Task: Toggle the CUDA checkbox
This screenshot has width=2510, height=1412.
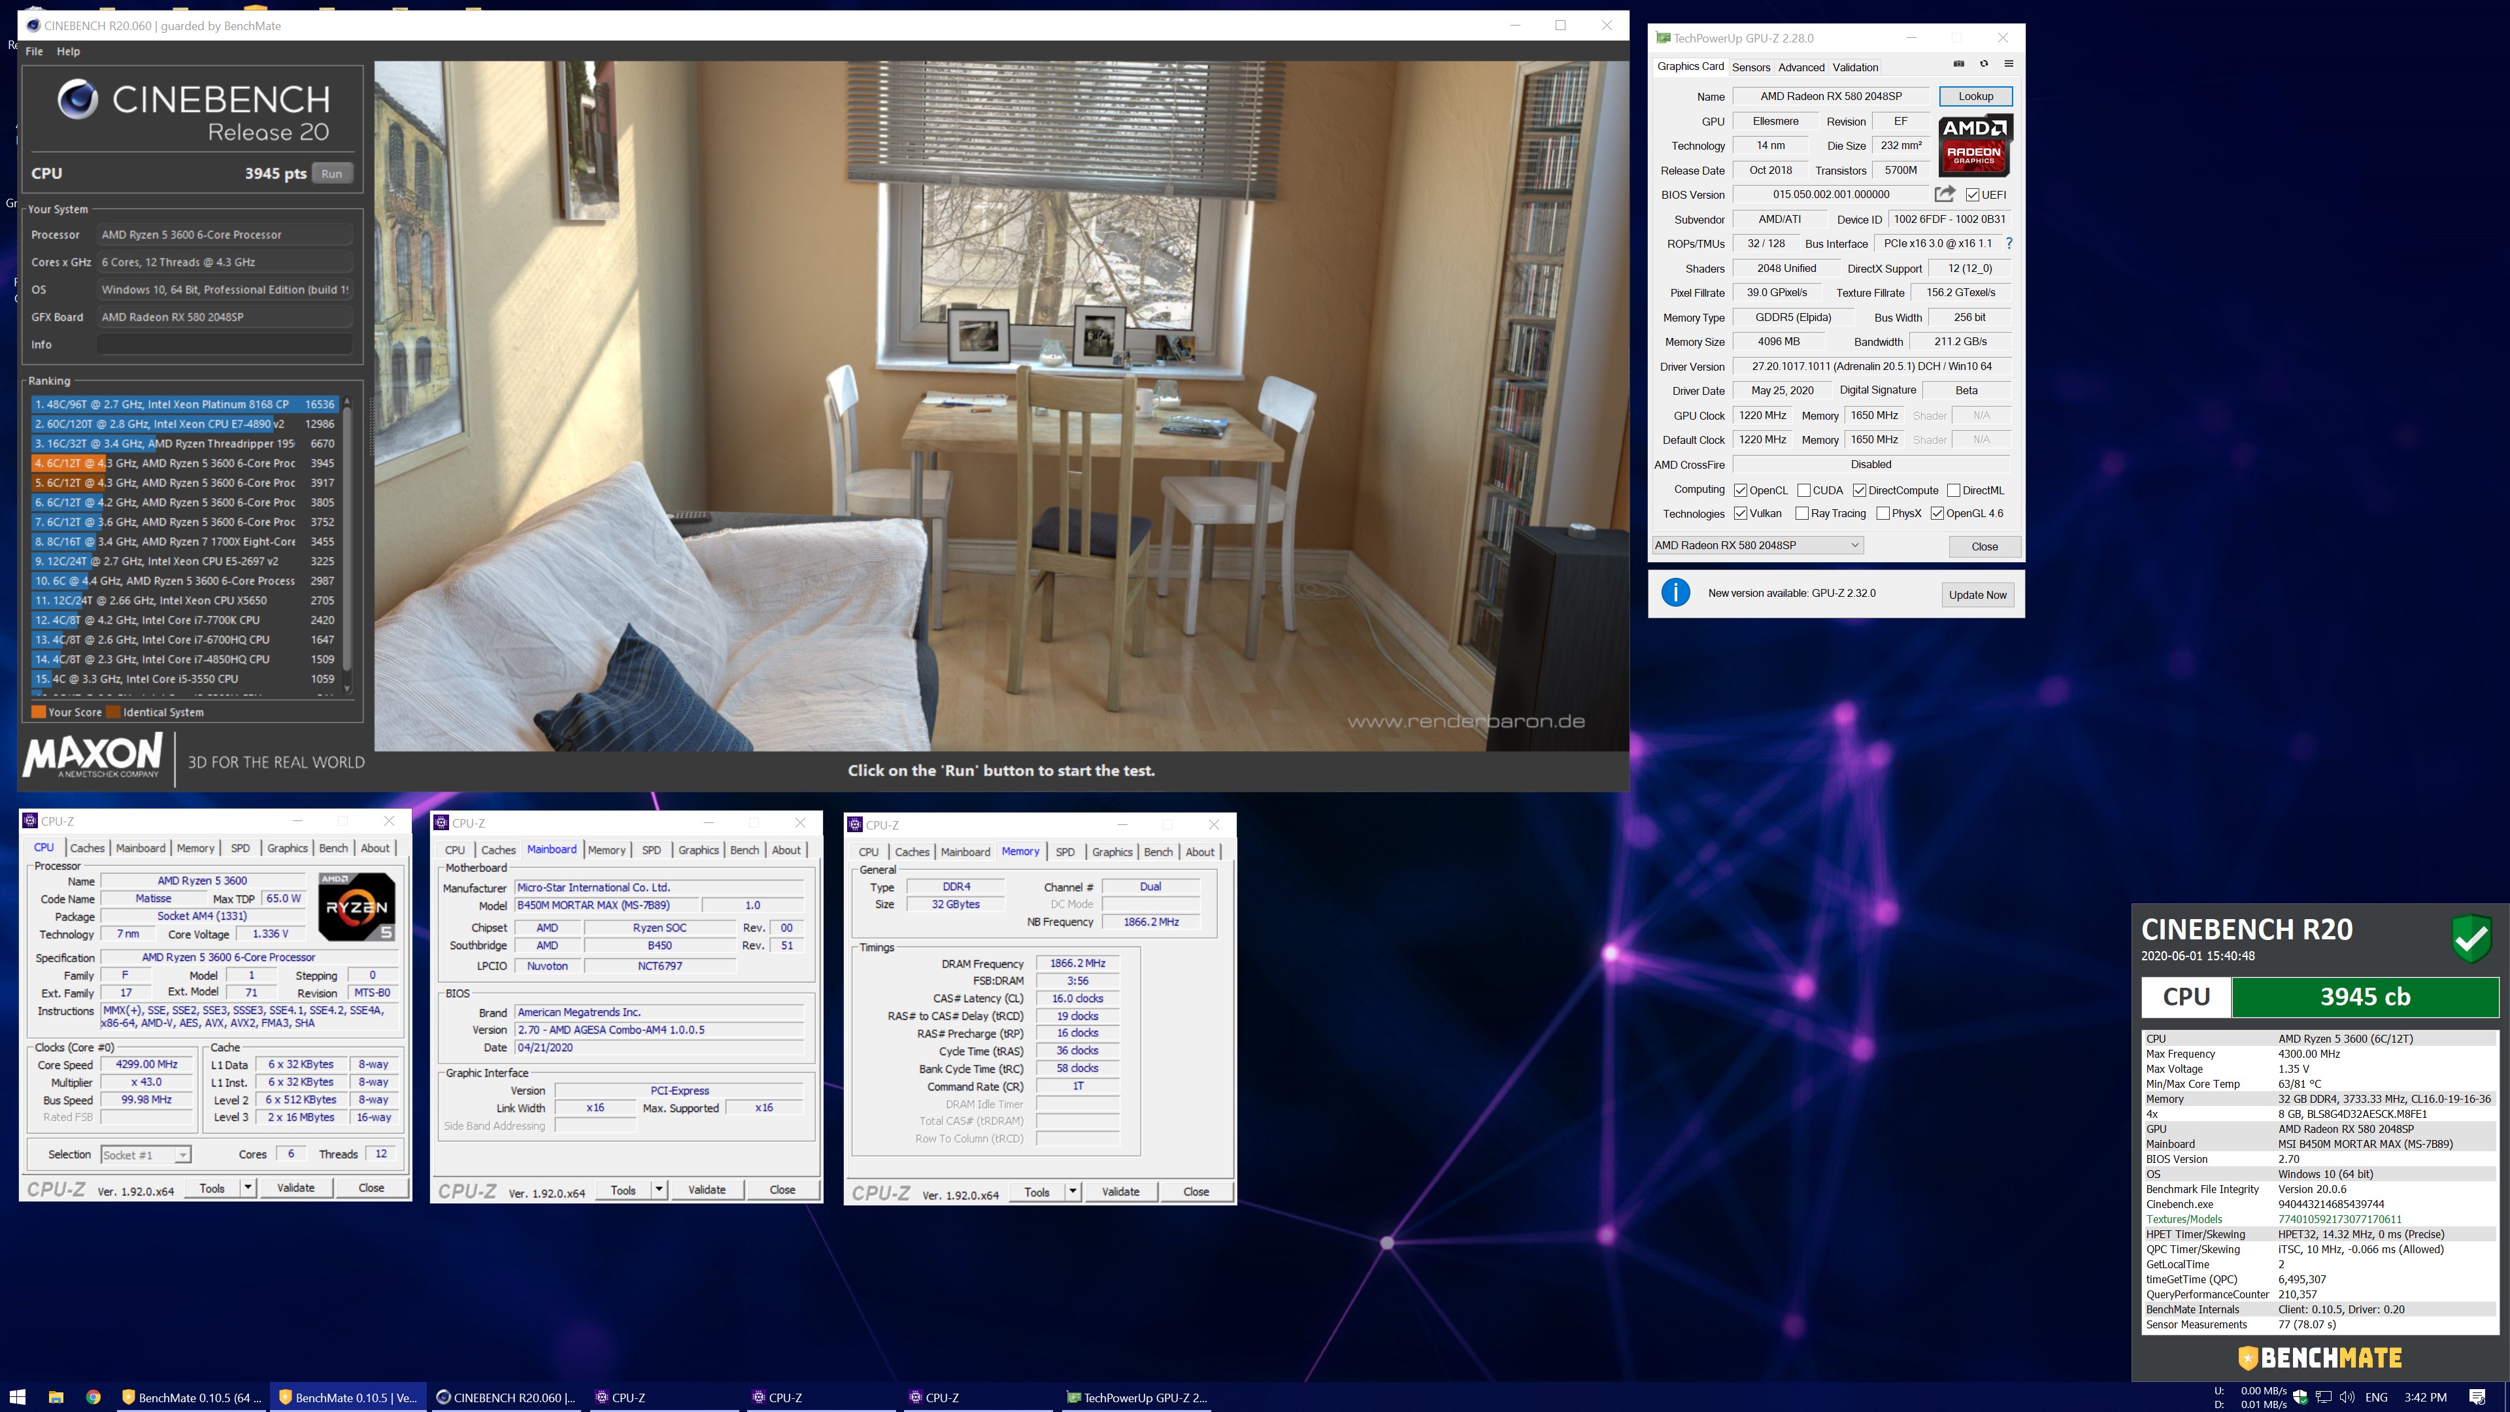Action: 1803,490
